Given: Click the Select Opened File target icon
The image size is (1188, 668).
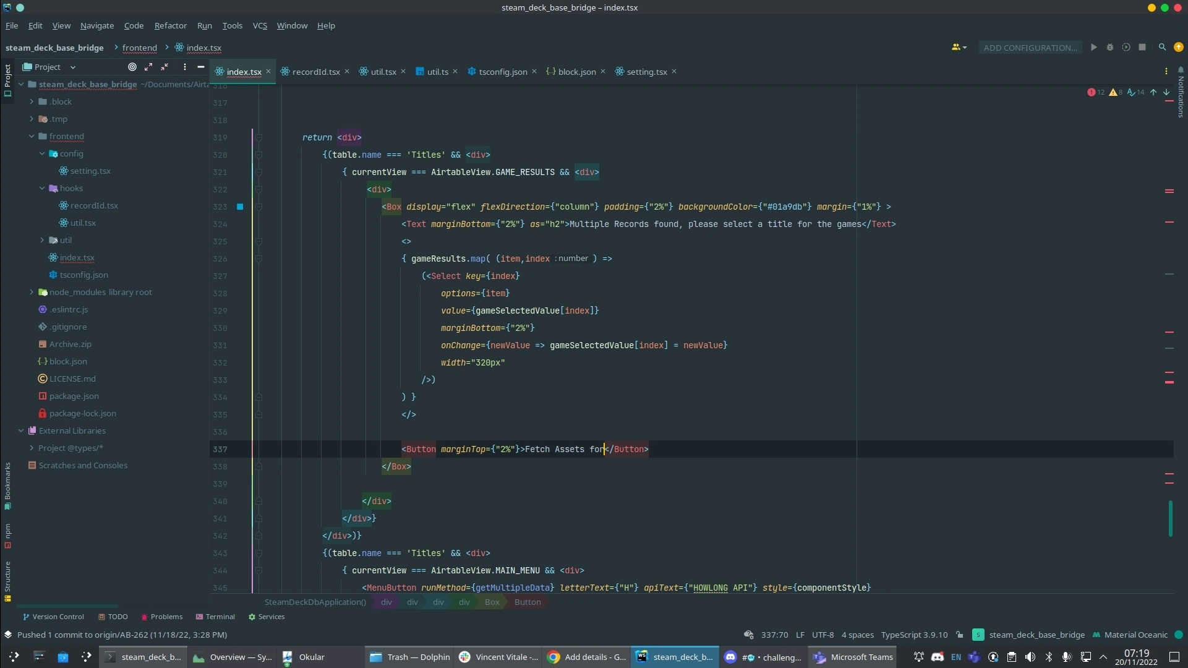Looking at the screenshot, I should (132, 67).
